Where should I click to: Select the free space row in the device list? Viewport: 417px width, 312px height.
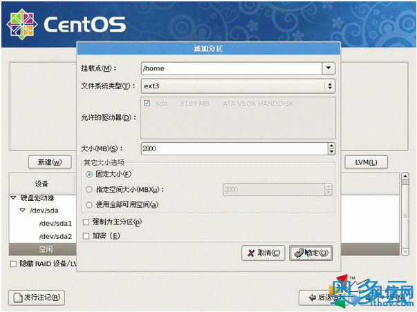(43, 249)
